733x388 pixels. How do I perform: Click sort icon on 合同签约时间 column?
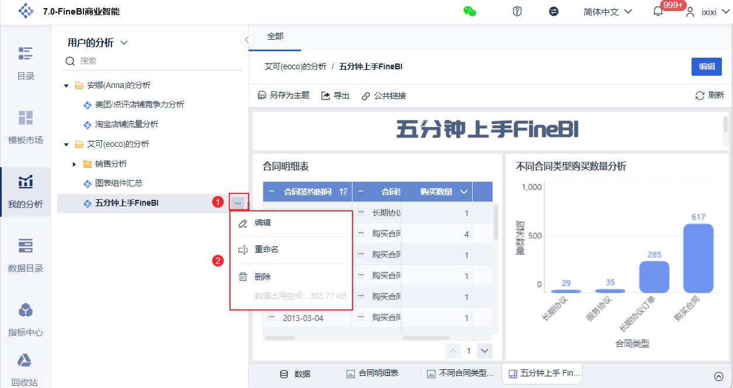coord(343,192)
